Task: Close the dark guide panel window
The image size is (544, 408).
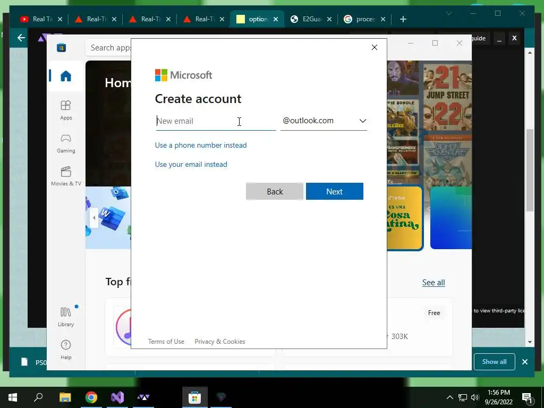Action: point(514,38)
